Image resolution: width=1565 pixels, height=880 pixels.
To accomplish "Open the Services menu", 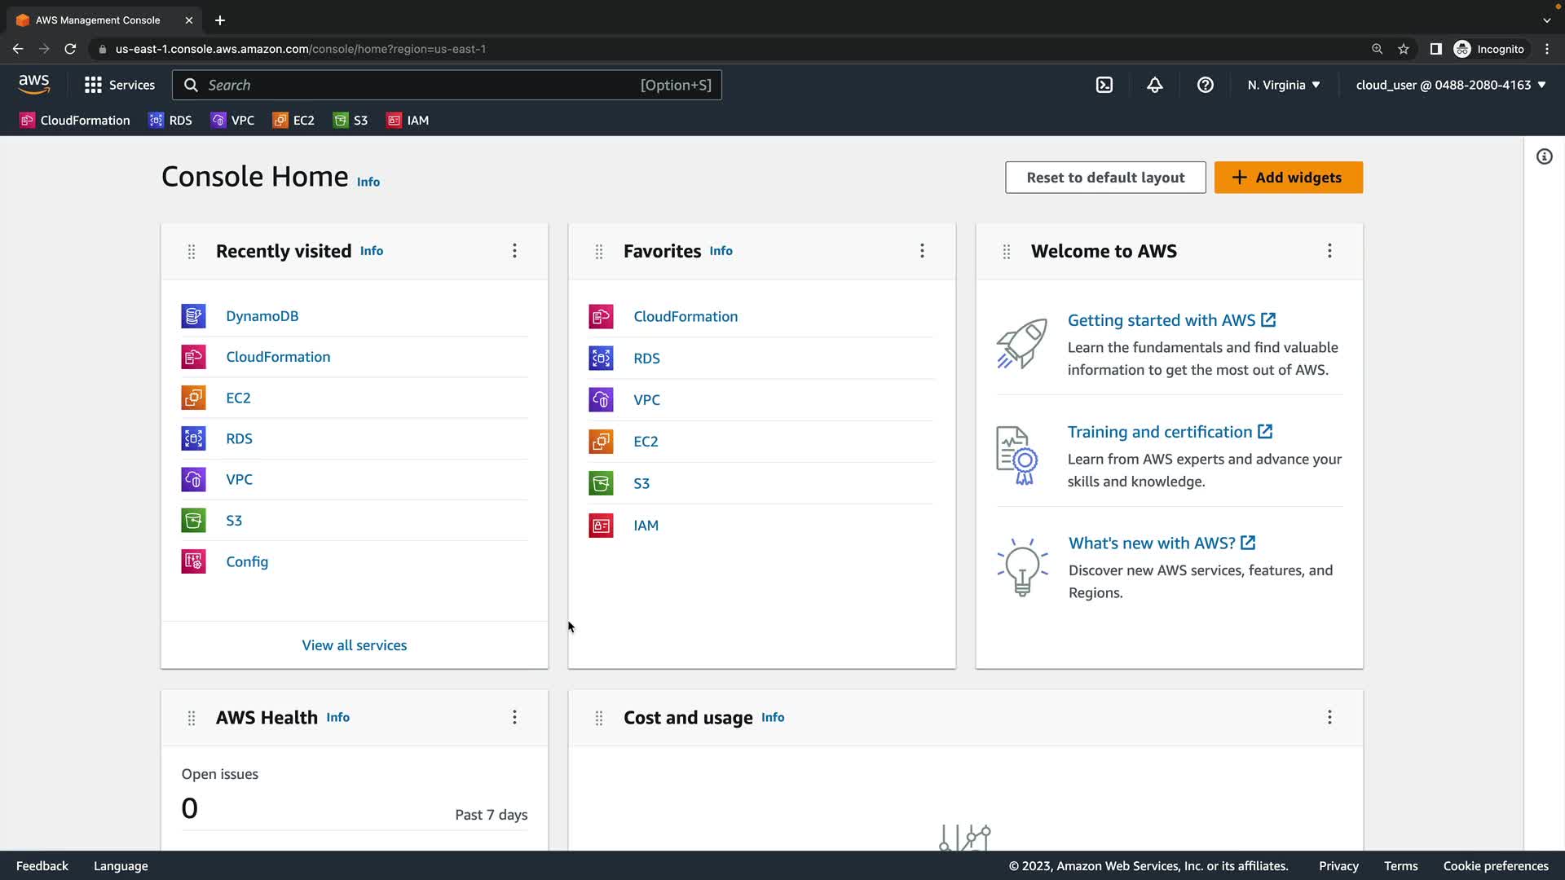I will tap(120, 85).
